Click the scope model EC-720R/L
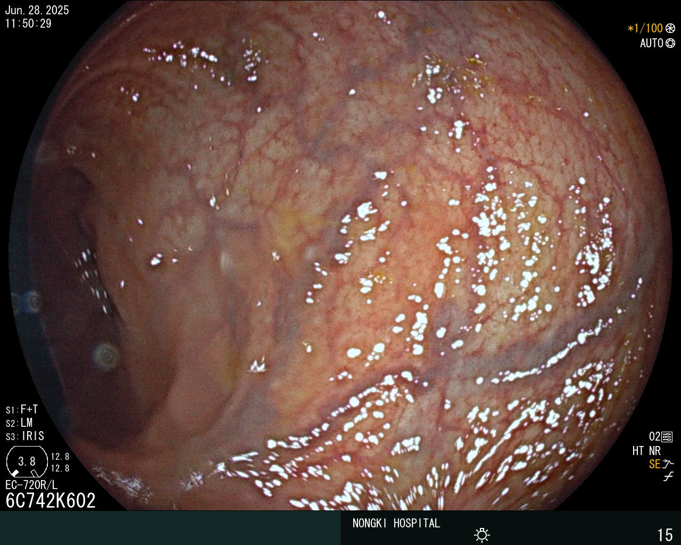681x545 pixels. click(31, 485)
